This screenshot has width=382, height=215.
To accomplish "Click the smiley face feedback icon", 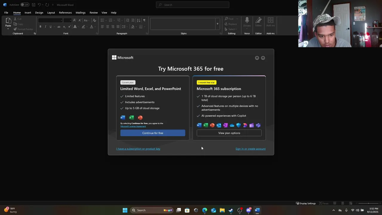I will [x=257, y=58].
